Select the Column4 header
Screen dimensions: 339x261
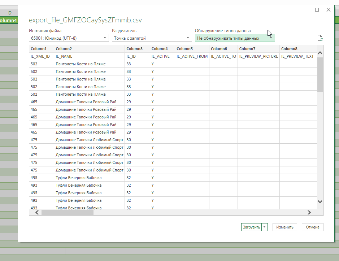click(162, 49)
